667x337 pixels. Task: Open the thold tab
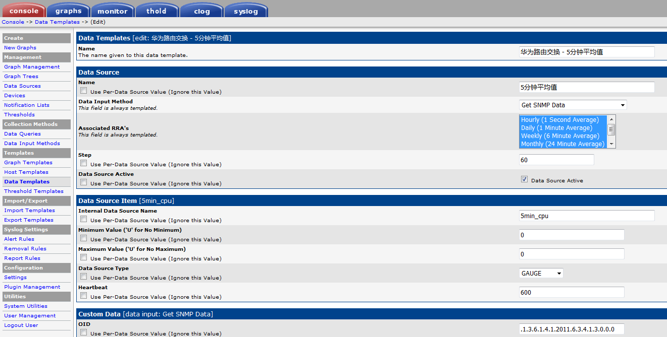(157, 11)
